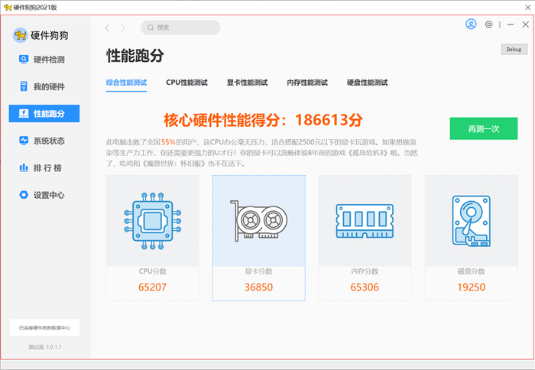Open 我的硬件 in the sidebar
This screenshot has width=535, height=370.
click(x=44, y=86)
